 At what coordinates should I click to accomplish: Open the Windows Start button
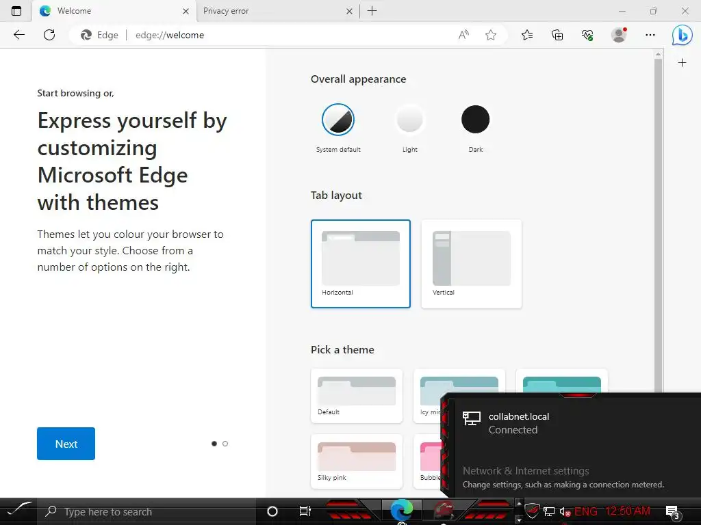click(18, 510)
